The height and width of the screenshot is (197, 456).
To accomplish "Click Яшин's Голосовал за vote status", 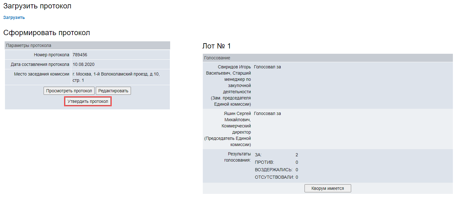I will (267, 113).
